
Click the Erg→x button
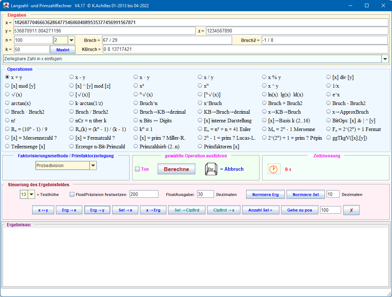point(69,210)
